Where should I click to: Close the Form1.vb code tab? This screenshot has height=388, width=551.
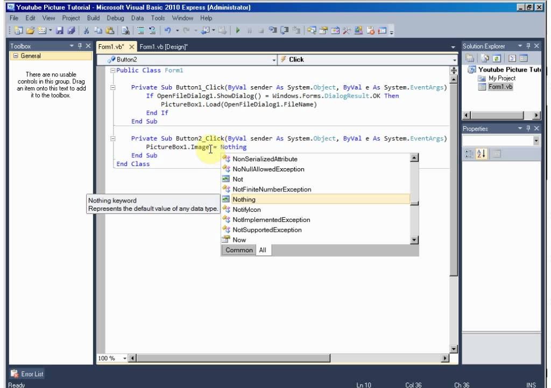[131, 46]
